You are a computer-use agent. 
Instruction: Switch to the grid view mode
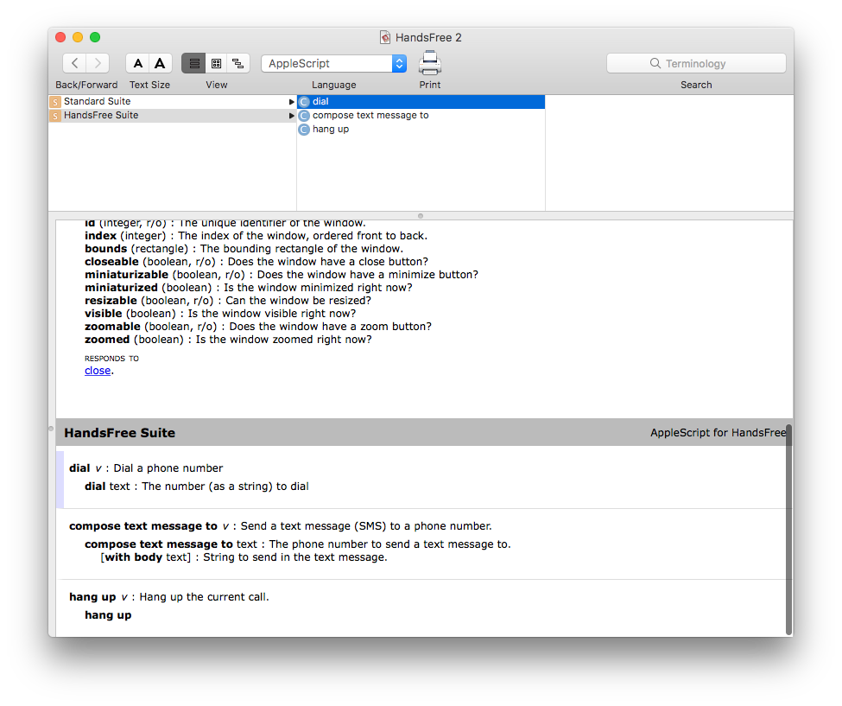pyautogui.click(x=216, y=63)
